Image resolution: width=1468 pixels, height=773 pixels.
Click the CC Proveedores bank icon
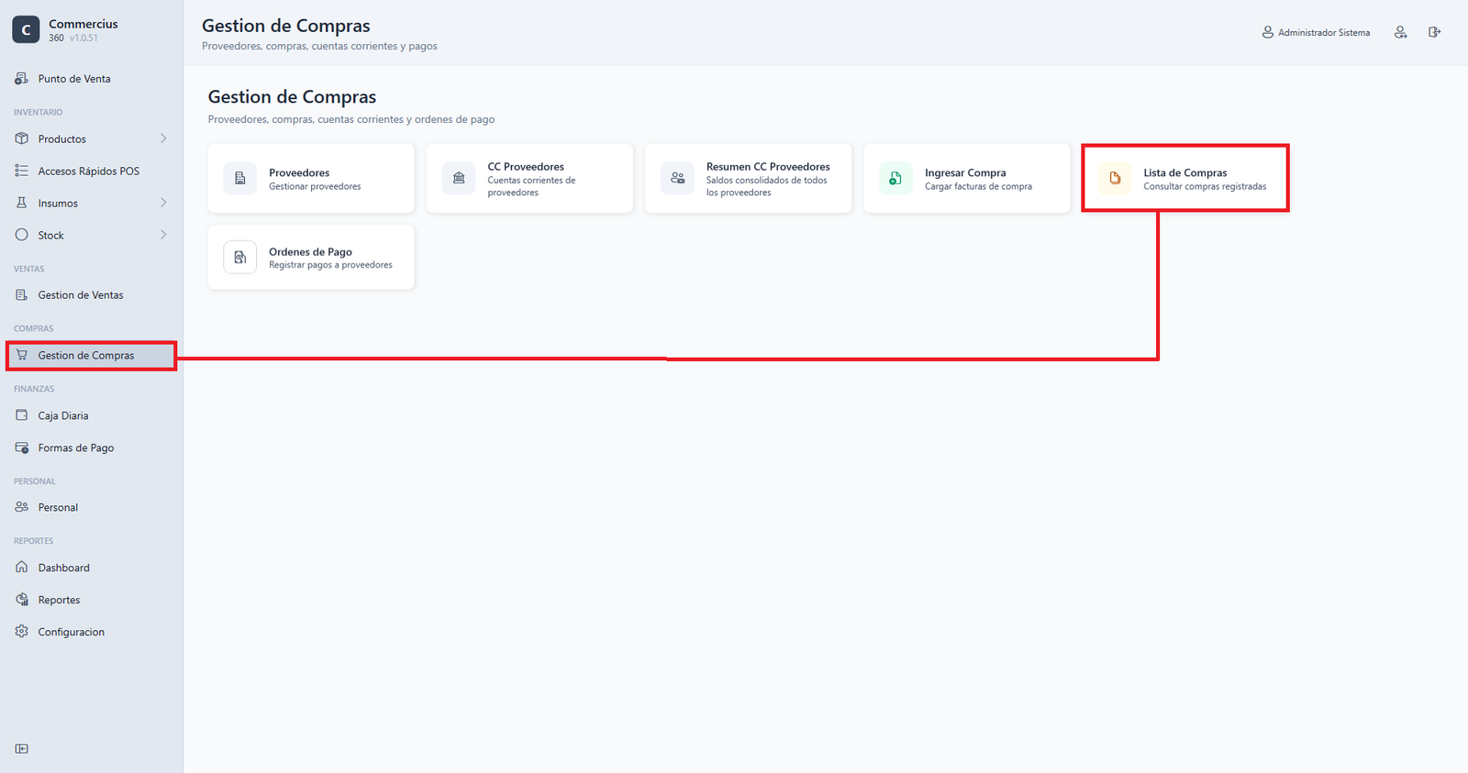(459, 178)
